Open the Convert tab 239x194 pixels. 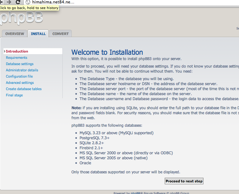(x=61, y=34)
